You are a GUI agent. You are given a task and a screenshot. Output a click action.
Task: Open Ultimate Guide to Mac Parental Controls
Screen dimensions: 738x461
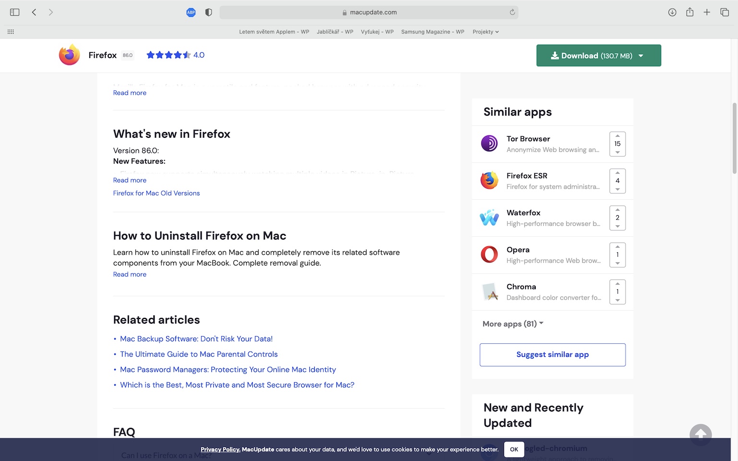click(199, 354)
